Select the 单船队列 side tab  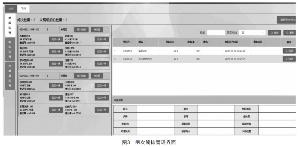point(9,25)
